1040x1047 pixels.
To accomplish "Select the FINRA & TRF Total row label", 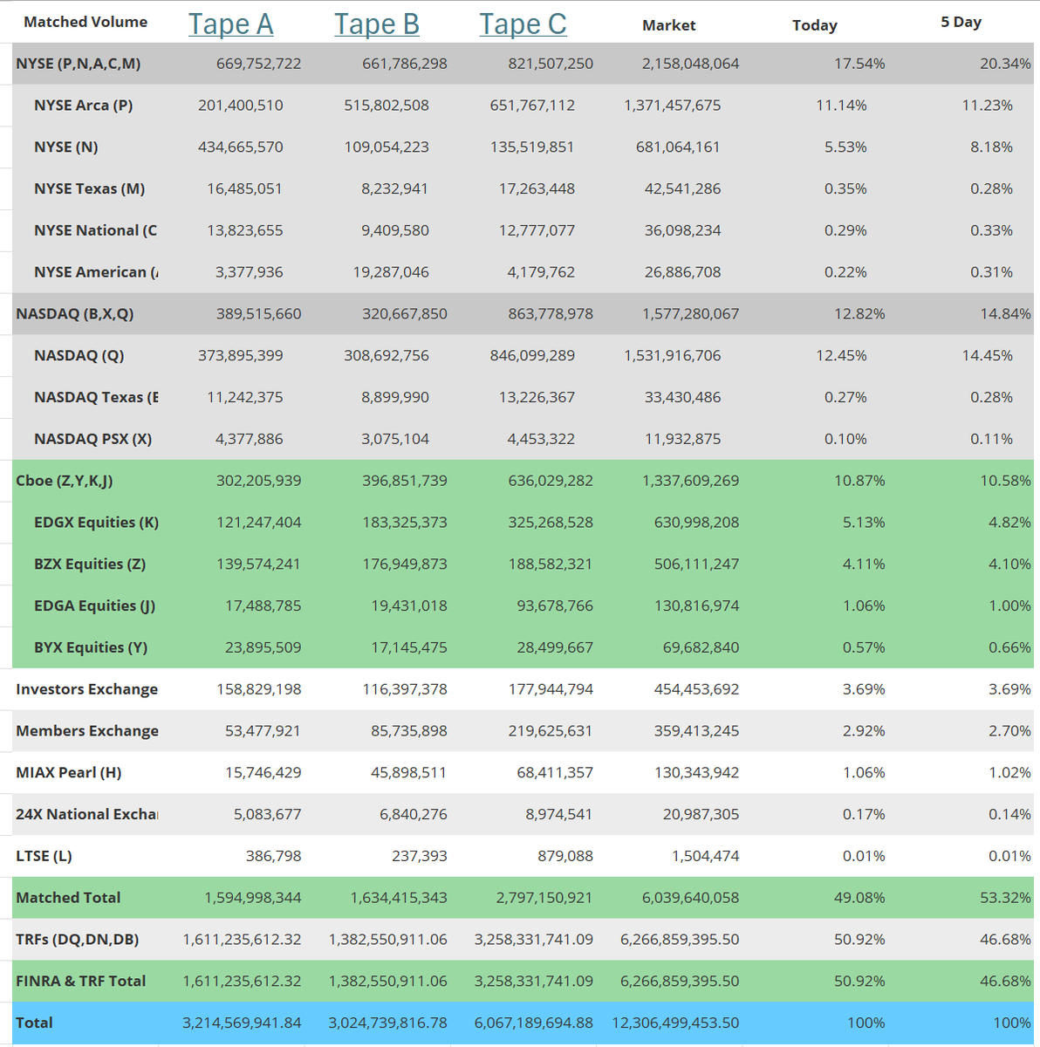I will click(81, 982).
